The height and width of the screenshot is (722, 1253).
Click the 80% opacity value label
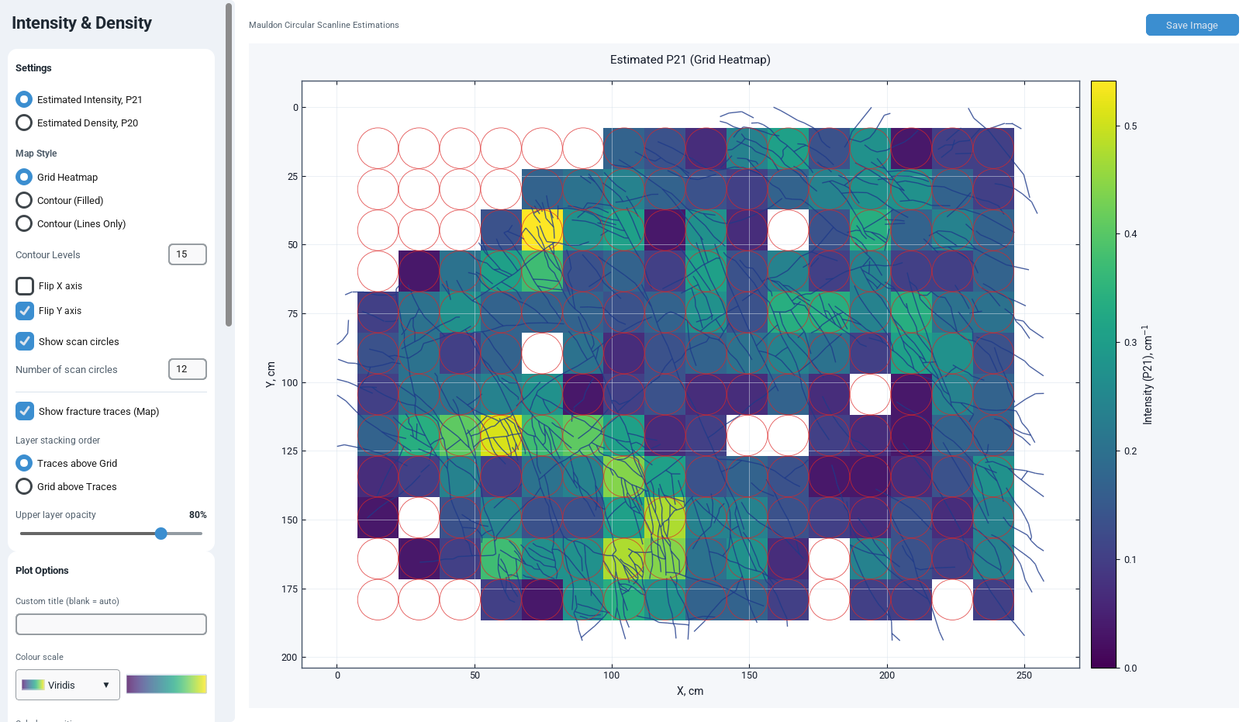point(198,515)
